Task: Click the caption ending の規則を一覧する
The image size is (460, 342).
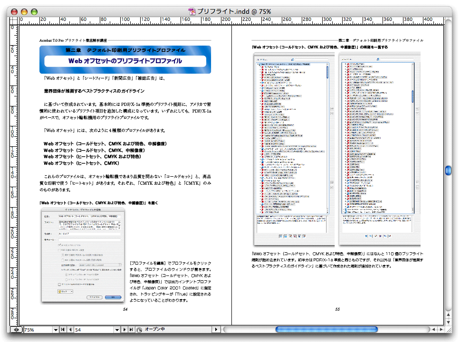Action: pyautogui.click(x=320, y=47)
